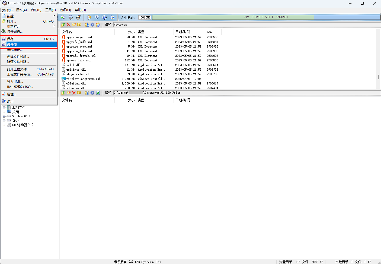Select the file upgrade_bulk.xml
Image resolution: width=381 pixels, height=264 pixels.
[79, 42]
